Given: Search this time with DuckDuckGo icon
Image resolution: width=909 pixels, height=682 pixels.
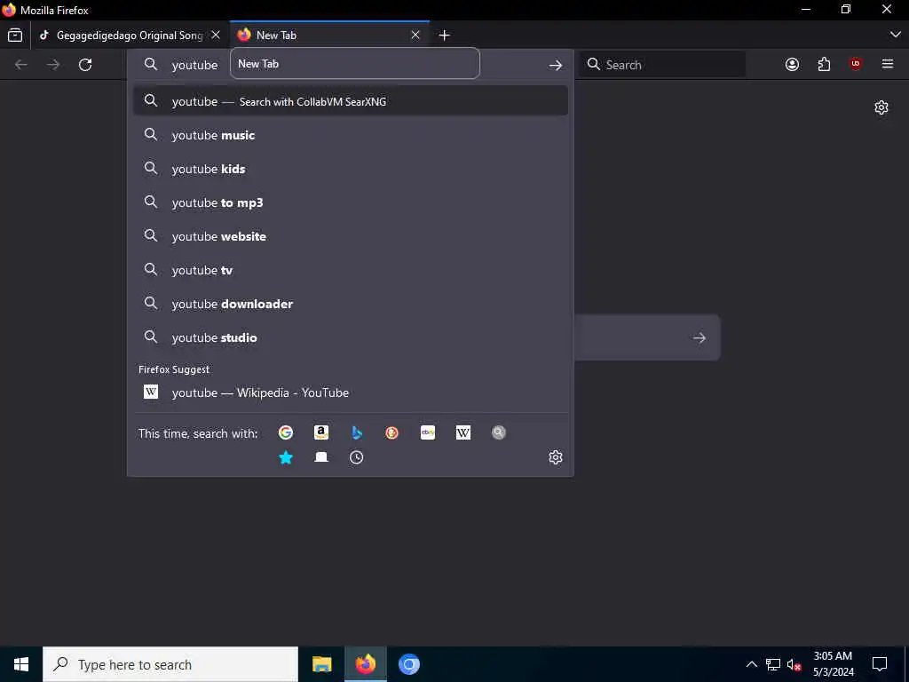Looking at the screenshot, I should coord(391,432).
